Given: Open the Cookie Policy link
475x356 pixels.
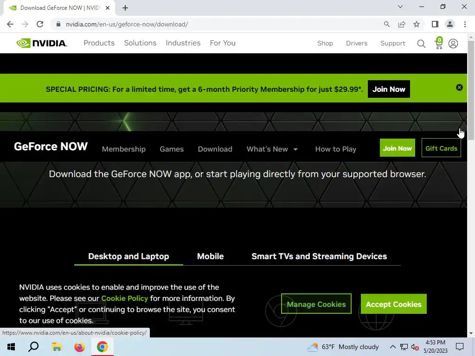Looking at the screenshot, I should point(124,298).
